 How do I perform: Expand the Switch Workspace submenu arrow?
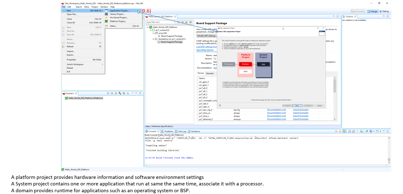[102, 64]
